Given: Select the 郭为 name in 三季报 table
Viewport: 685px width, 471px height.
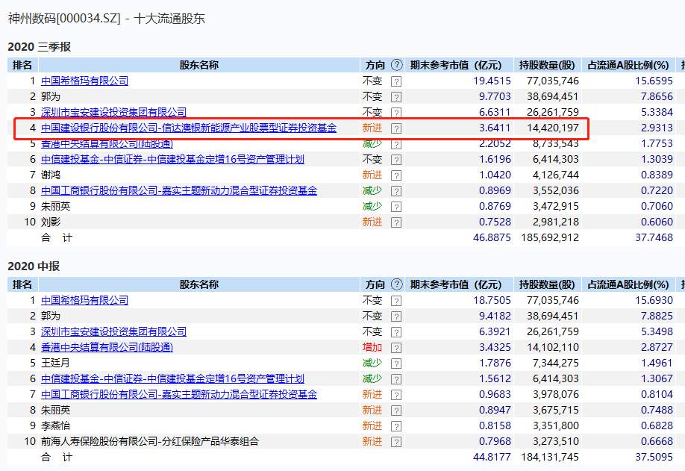Looking at the screenshot, I should (x=51, y=96).
